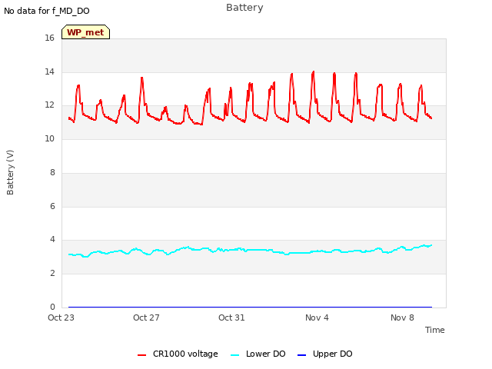Click the 12 y-axis tick label
Screen dimensions: 492x369
pos(49,105)
